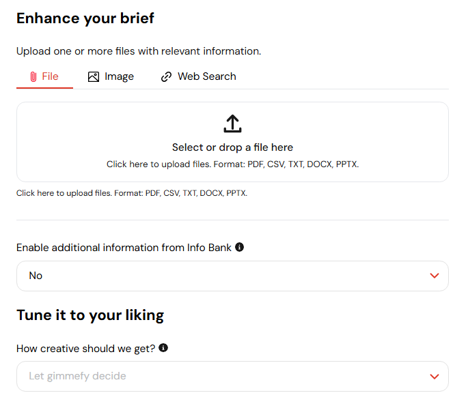Click the upload arrow icon in drop zone

[232, 124]
